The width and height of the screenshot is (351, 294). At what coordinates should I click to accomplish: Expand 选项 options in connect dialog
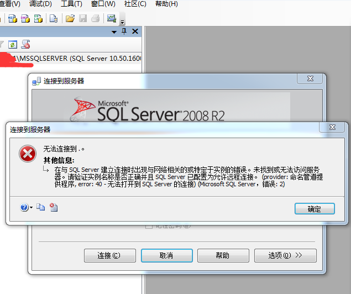285,255
